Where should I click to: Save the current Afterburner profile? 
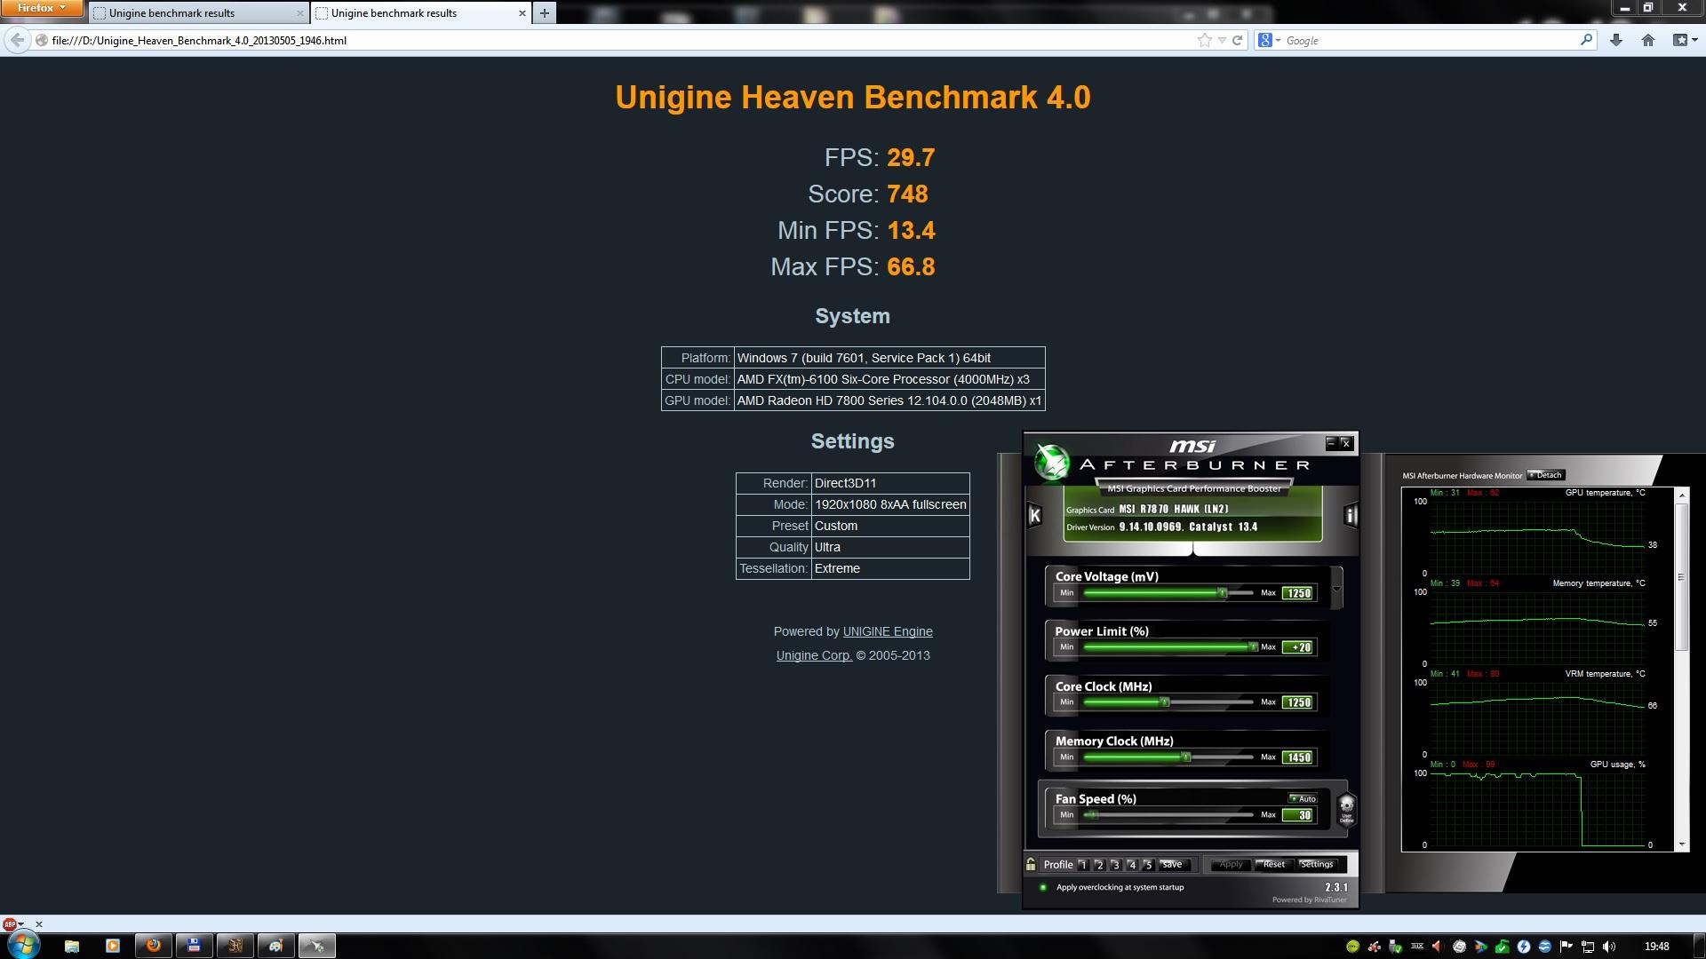point(1172,864)
